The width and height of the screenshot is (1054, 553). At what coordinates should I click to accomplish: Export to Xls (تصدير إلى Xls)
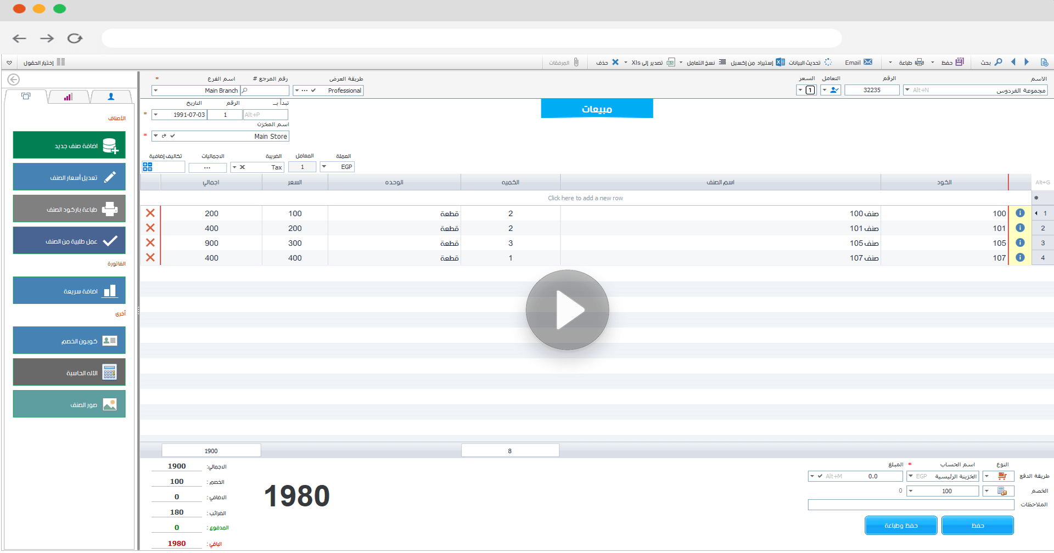653,62
